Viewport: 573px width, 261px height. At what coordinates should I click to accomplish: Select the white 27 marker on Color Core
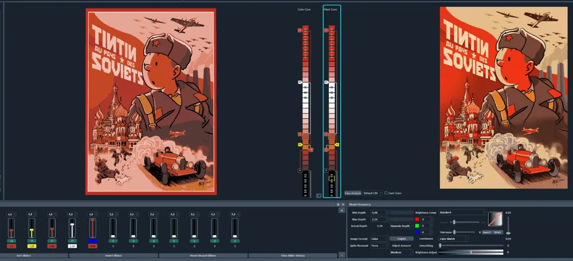(x=300, y=82)
